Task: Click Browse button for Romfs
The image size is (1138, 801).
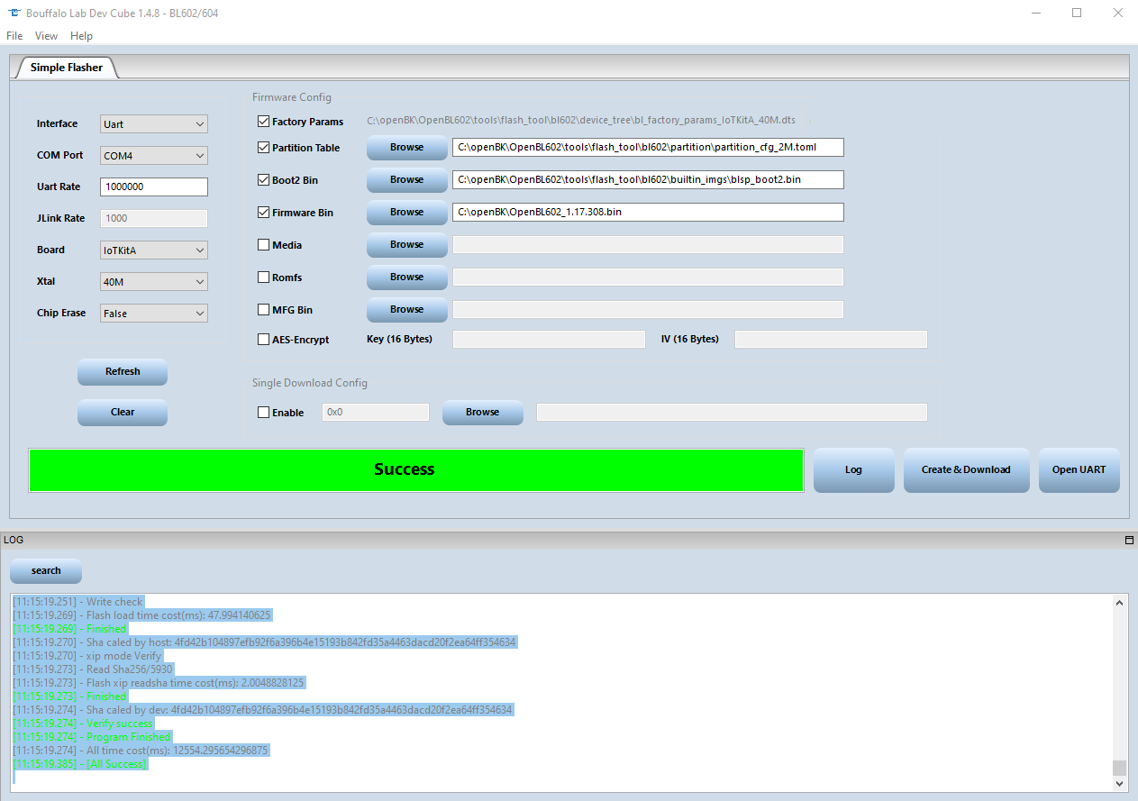Action: coord(406,277)
